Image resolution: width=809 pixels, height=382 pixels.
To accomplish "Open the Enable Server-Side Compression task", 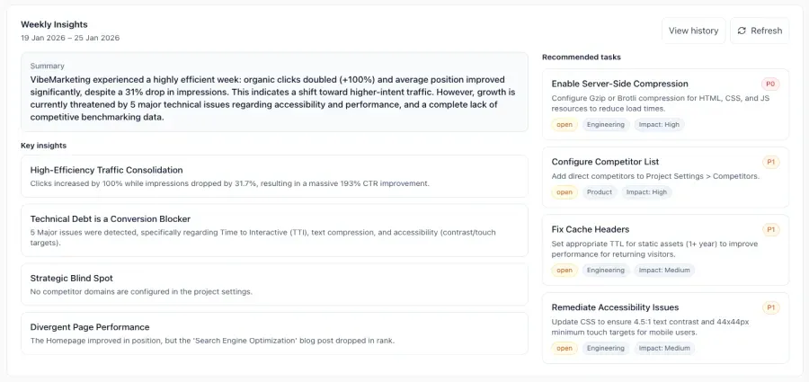I will (620, 84).
